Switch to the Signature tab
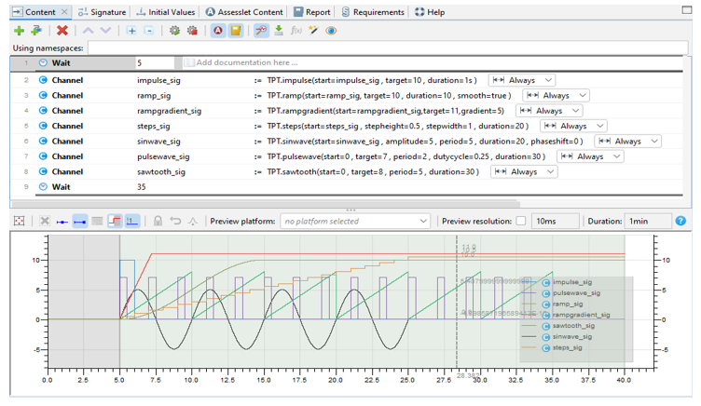The image size is (701, 406). click(x=103, y=12)
